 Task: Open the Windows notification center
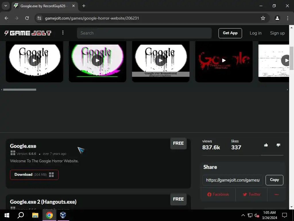[x=285, y=215]
